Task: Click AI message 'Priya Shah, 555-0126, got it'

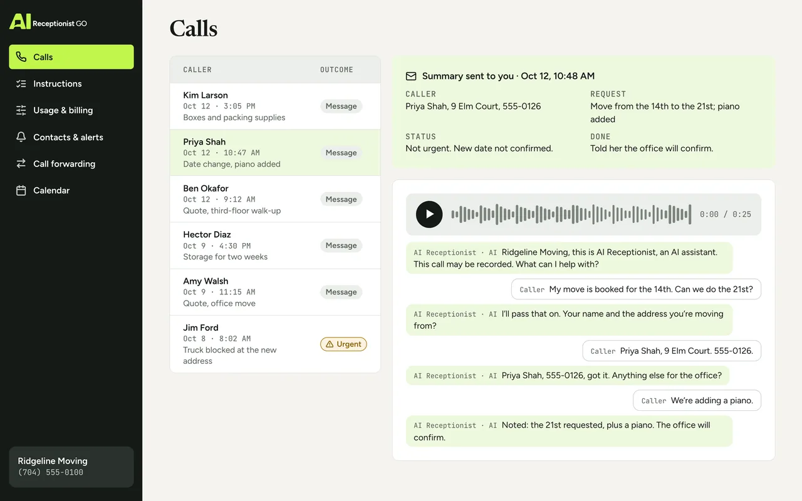Action: tap(568, 376)
